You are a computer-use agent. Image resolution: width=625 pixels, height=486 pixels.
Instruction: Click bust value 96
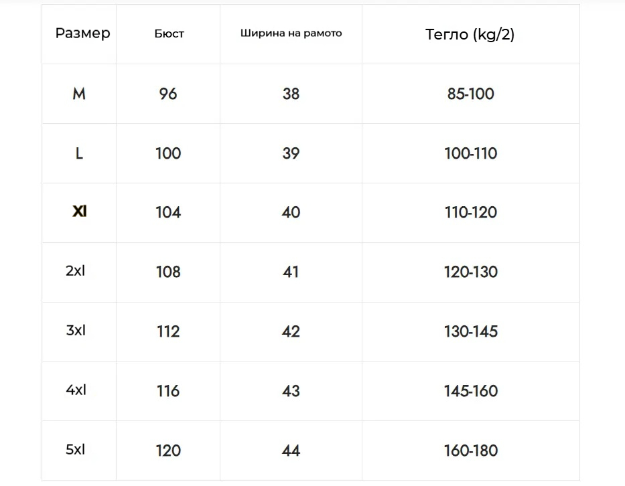tap(168, 94)
